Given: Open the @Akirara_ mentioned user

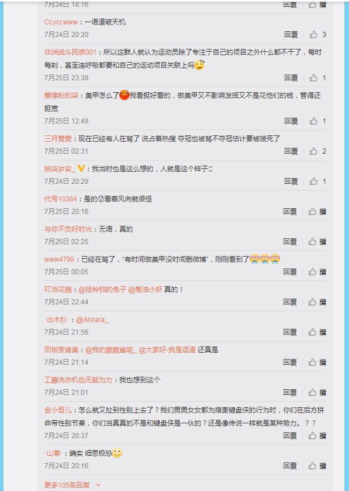Looking at the screenshot, I should (x=92, y=320).
